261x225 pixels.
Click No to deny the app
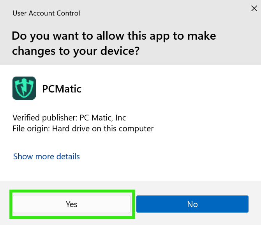[x=192, y=204]
